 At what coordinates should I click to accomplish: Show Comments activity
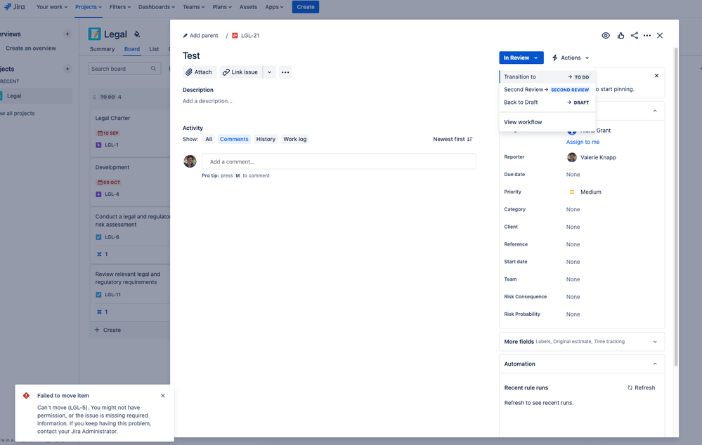[x=234, y=139]
